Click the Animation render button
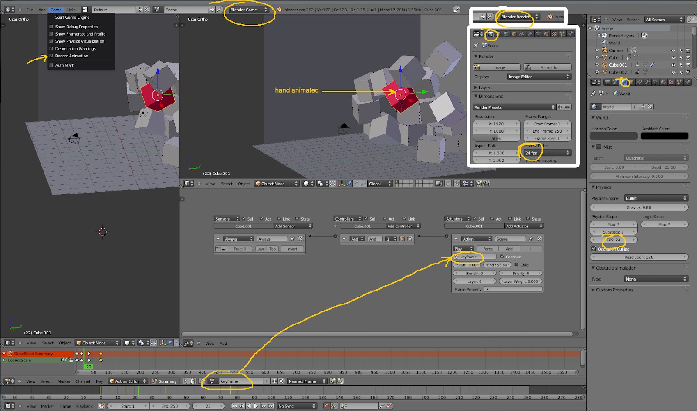697x411 pixels. tap(547, 67)
